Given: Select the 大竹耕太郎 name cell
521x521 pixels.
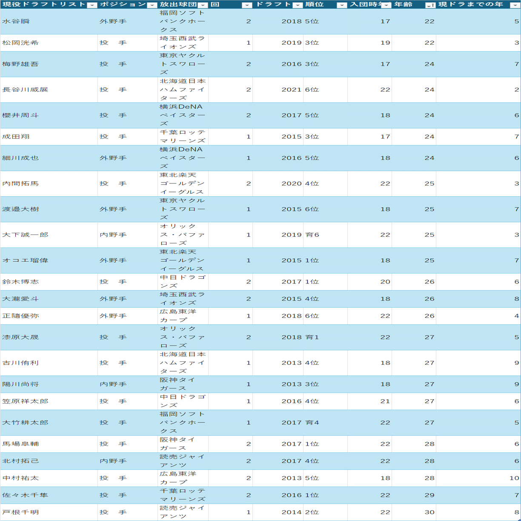Looking at the screenshot, I should pyautogui.click(x=49, y=423).
